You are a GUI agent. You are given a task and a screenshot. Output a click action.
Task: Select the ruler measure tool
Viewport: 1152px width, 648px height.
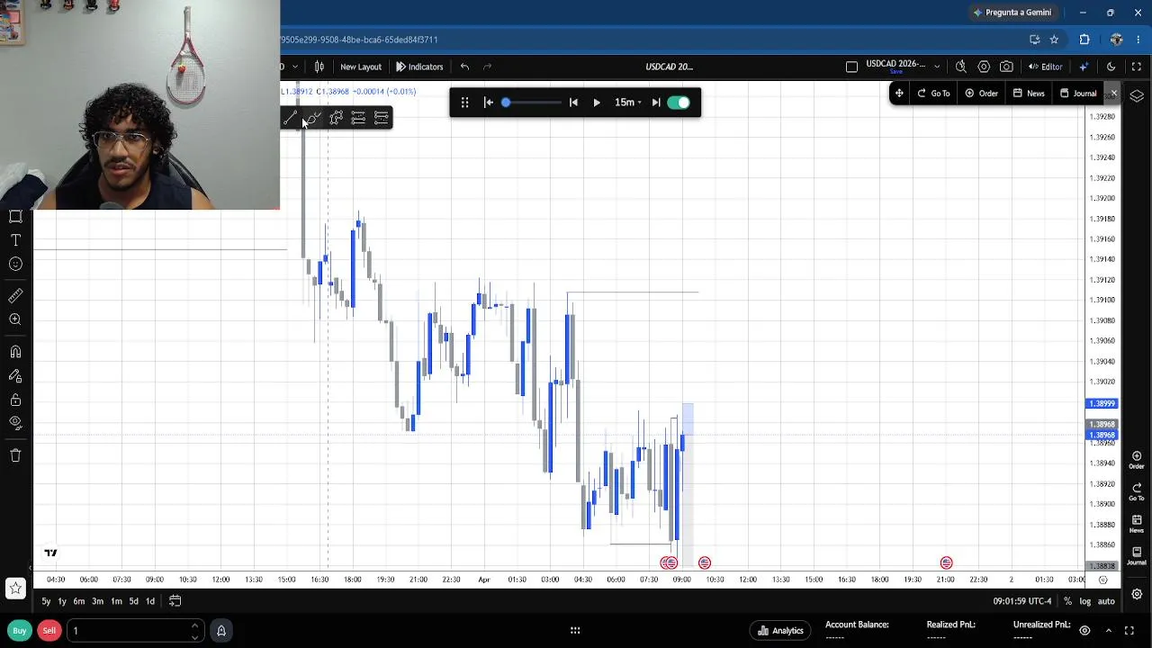15,296
